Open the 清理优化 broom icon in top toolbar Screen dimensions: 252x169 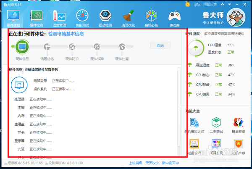pos(128,18)
